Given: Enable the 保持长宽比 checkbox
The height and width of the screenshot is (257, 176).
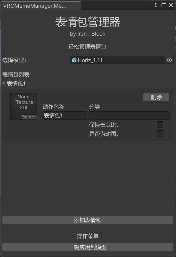Looking at the screenshot, I should [160, 125].
